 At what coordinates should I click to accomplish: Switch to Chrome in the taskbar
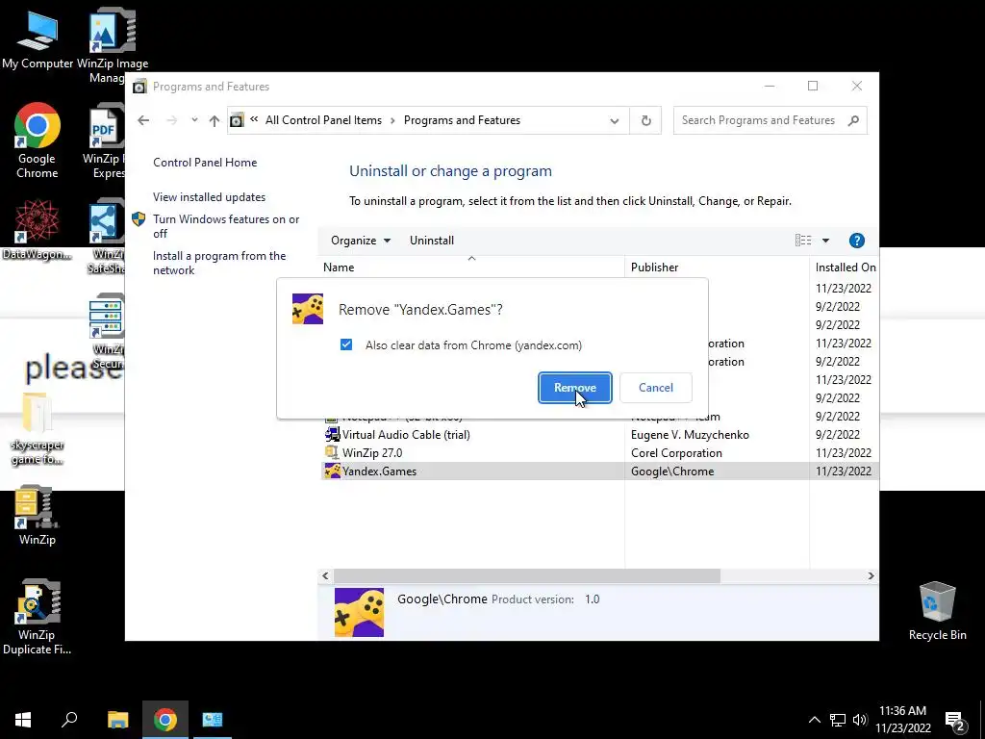[x=165, y=720]
